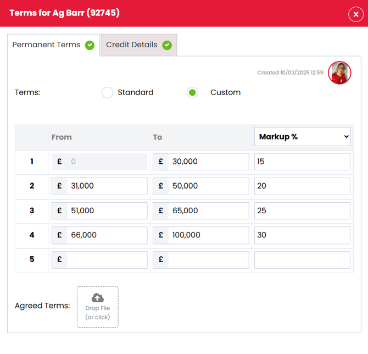Open the Markup % dropdown
Screen dimensions: 368x354
303,137
